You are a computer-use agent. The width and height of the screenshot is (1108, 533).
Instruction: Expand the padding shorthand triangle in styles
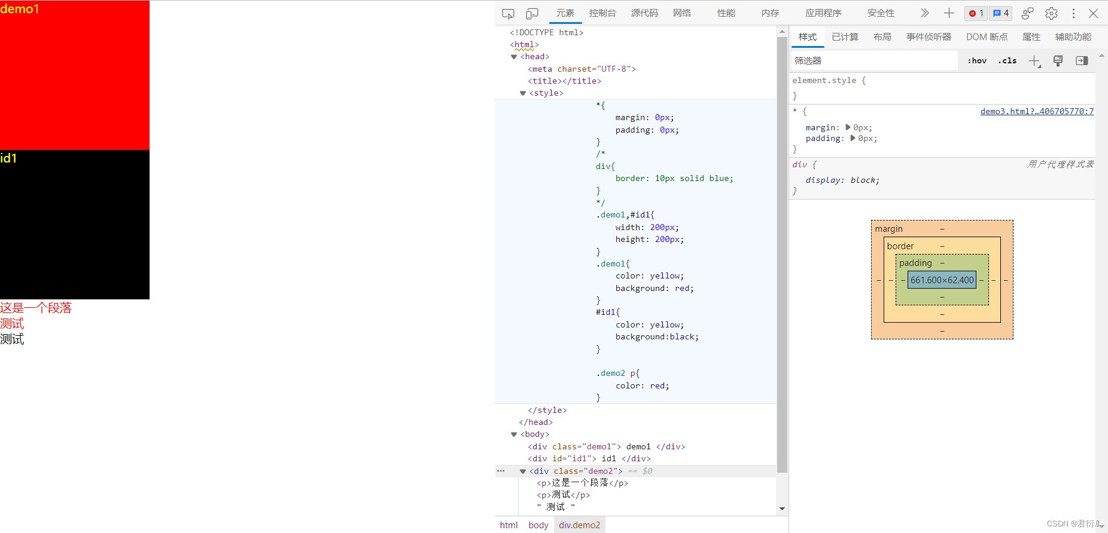click(x=853, y=138)
